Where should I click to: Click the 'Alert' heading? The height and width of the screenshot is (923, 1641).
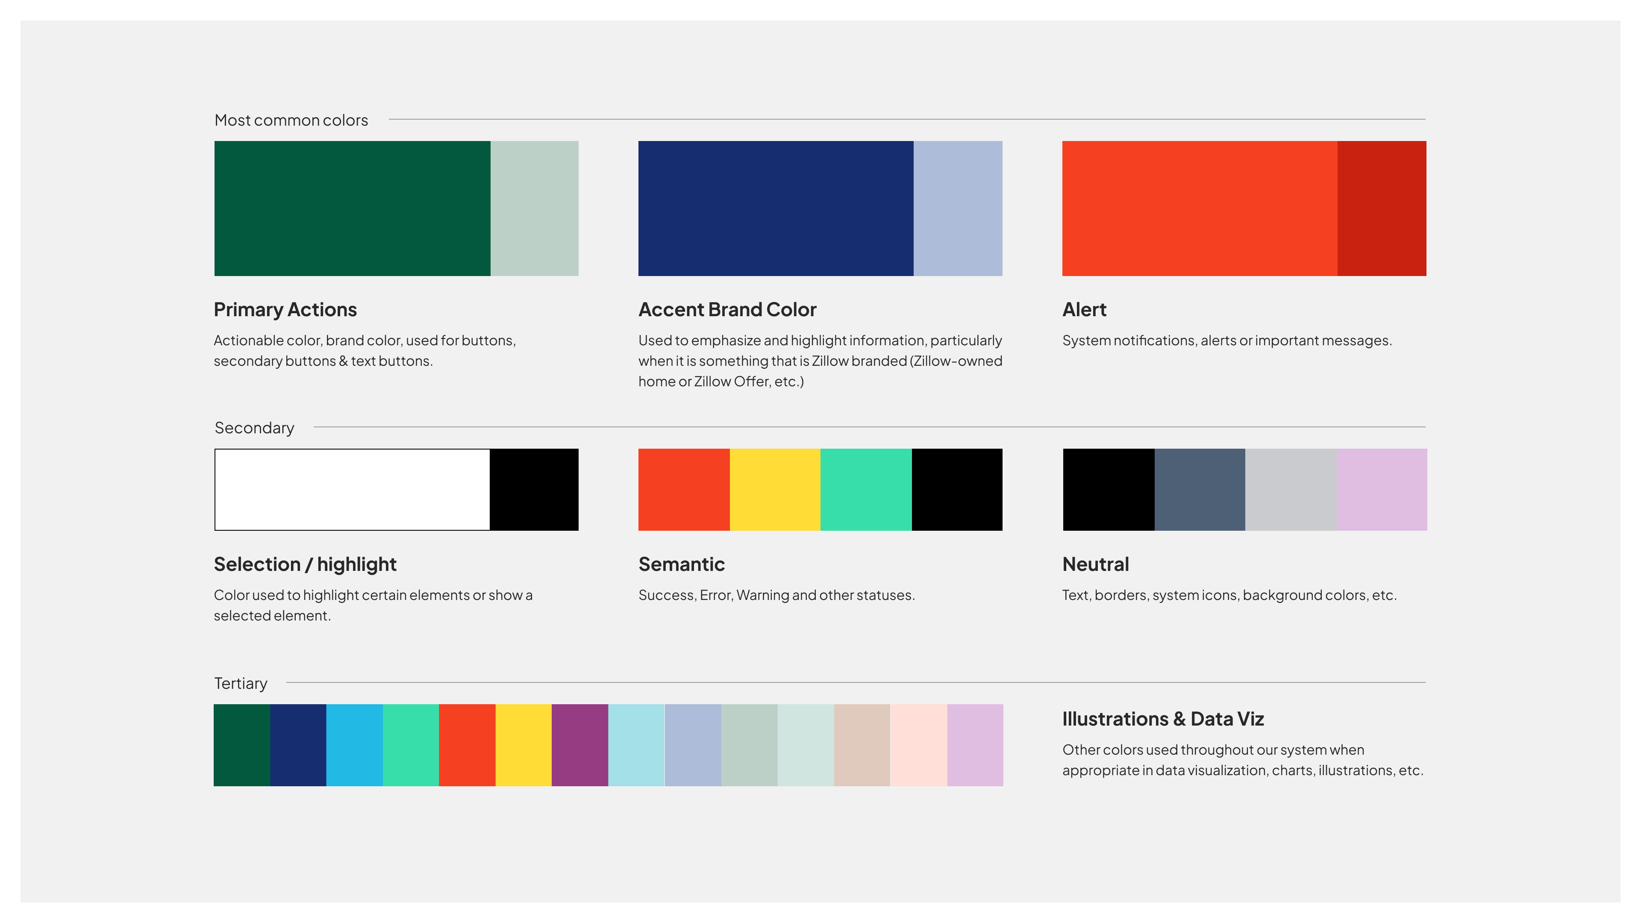point(1084,309)
